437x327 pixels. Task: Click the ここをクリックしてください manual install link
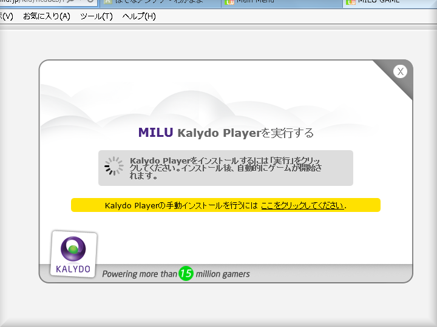(x=302, y=205)
